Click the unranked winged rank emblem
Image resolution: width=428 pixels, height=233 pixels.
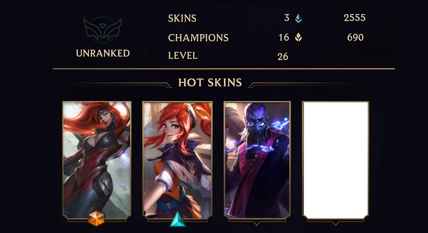pos(103,30)
